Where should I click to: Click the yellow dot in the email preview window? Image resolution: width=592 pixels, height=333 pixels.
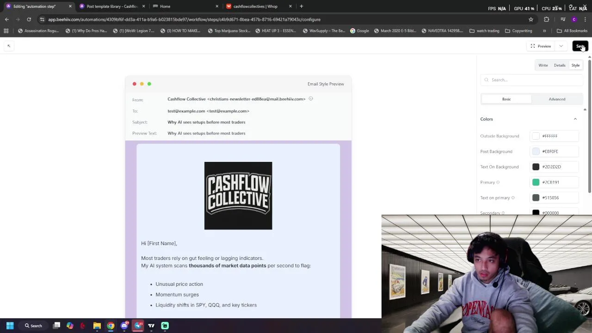tap(142, 84)
